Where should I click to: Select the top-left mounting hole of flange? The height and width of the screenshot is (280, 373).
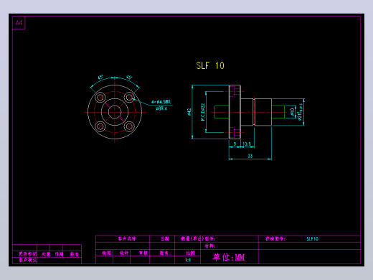100,98
